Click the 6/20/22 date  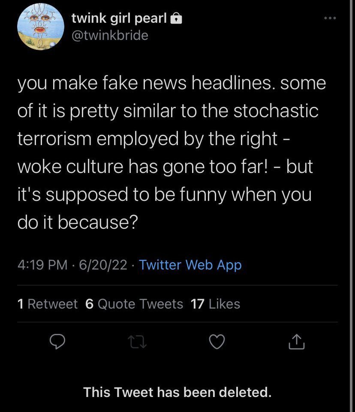coord(102,265)
